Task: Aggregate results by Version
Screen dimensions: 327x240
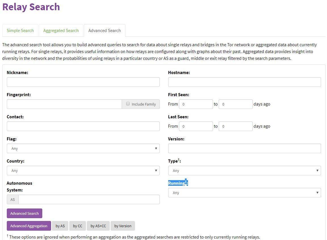Action: 123,226
